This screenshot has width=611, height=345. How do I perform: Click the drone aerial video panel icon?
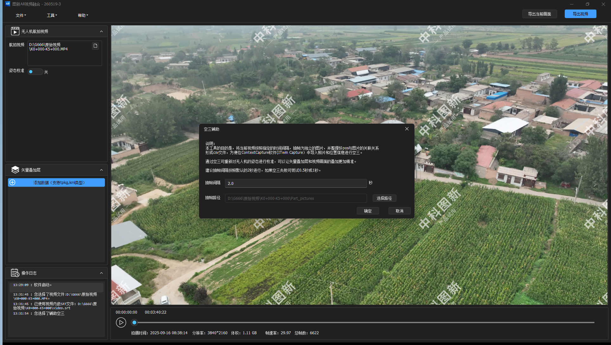(15, 31)
